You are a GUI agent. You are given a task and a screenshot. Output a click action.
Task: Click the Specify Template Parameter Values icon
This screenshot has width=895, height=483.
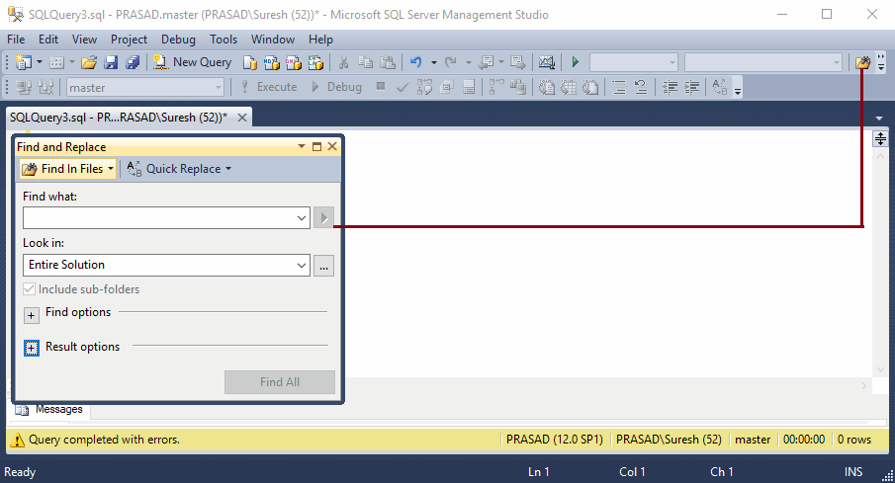click(720, 87)
